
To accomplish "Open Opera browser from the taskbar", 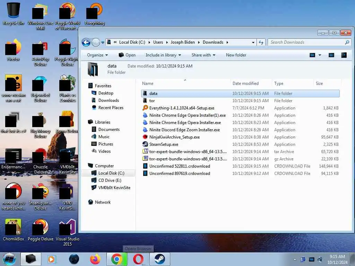I will (x=138, y=259).
